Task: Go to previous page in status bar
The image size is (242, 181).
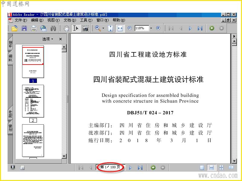Action: [x=91, y=168]
